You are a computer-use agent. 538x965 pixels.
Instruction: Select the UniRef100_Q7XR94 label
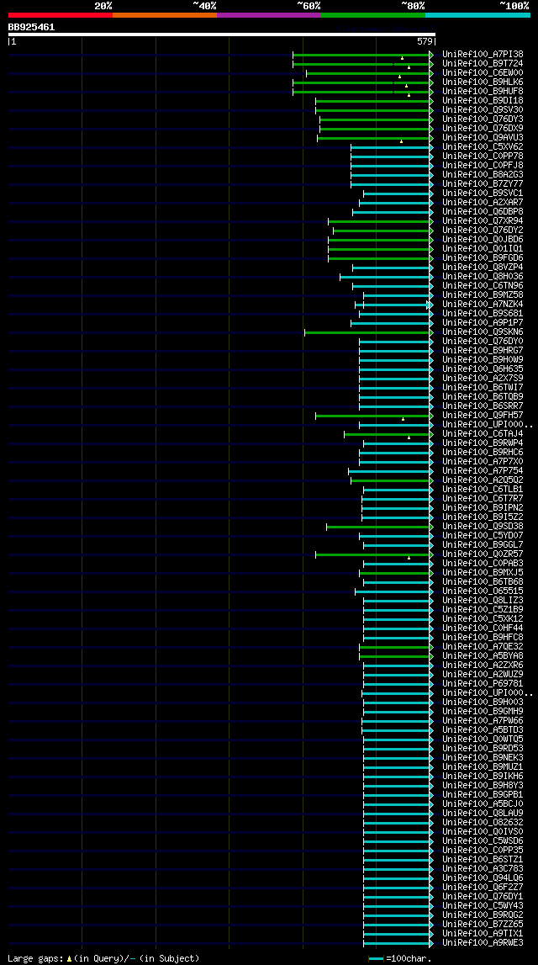coord(483,221)
